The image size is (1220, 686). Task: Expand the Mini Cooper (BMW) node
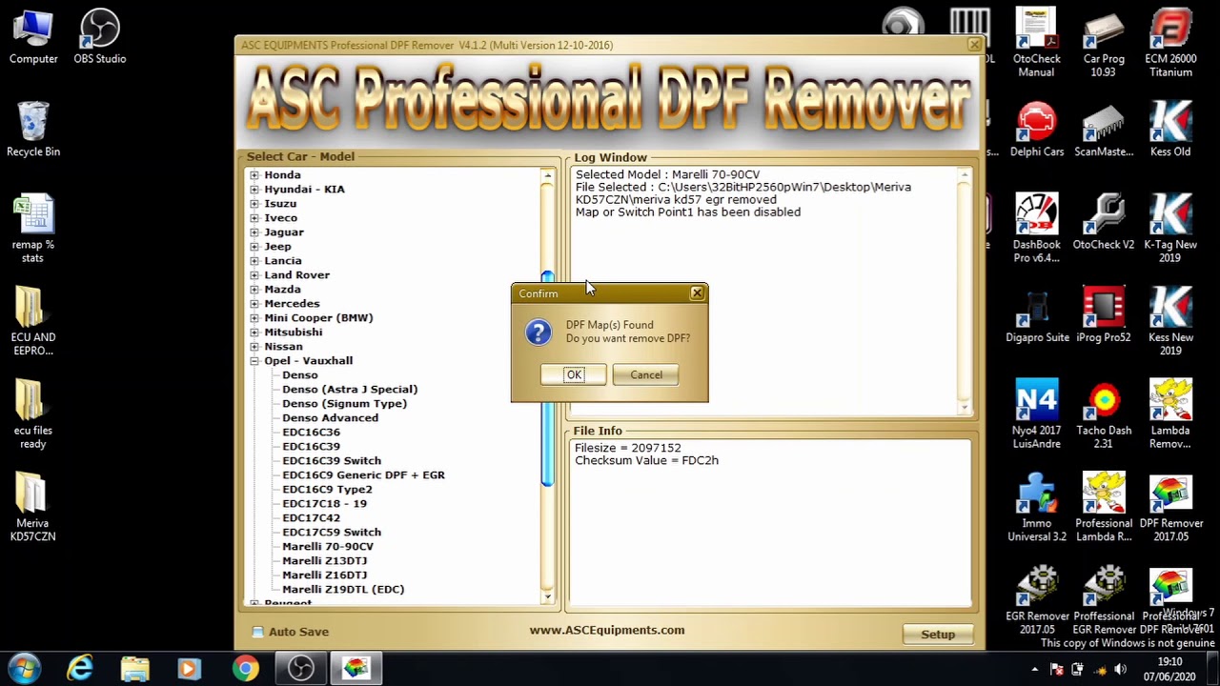254,318
